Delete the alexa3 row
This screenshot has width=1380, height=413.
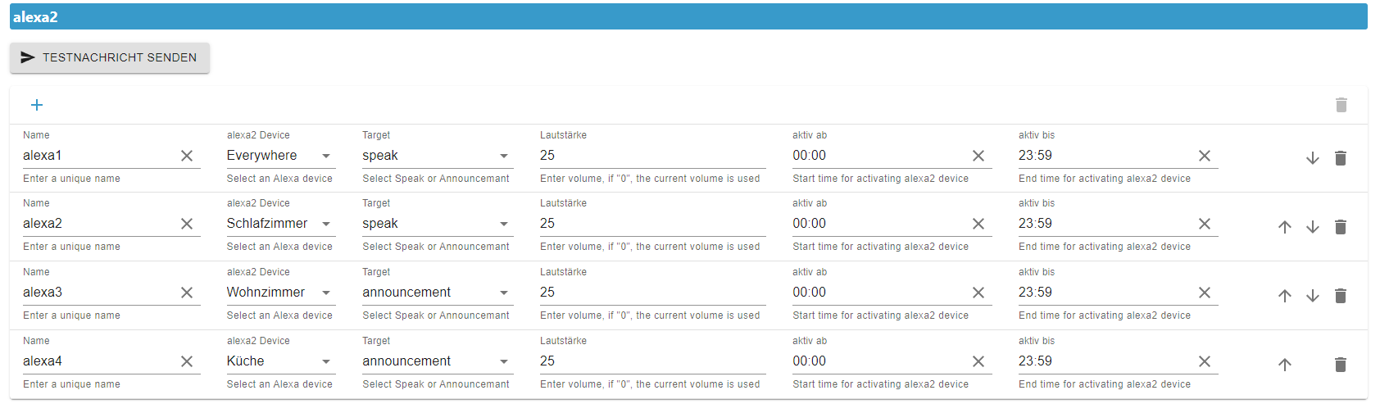click(1341, 296)
